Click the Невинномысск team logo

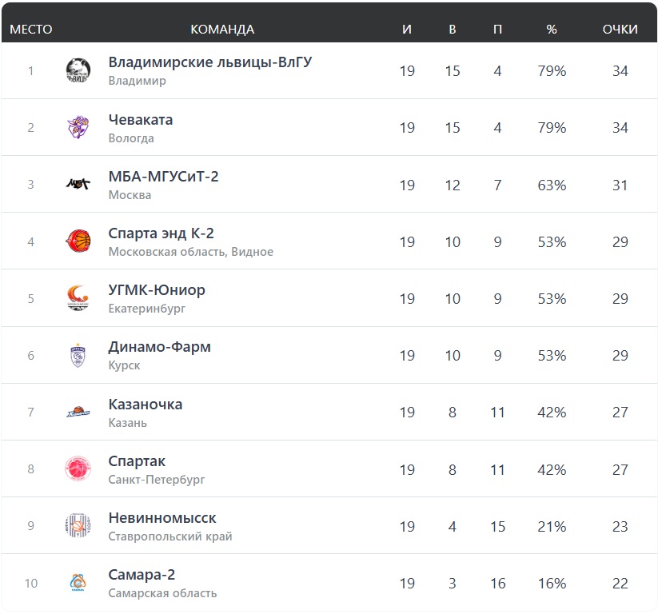[78, 526]
